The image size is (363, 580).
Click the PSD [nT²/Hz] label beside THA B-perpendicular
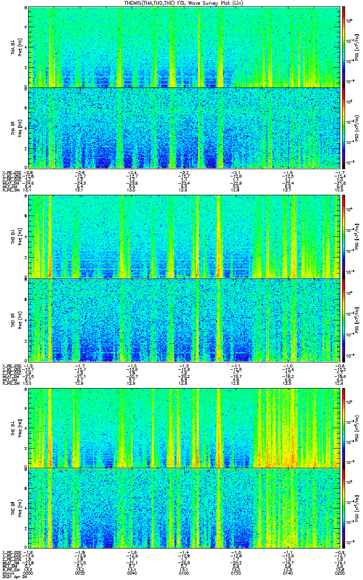tap(357, 47)
